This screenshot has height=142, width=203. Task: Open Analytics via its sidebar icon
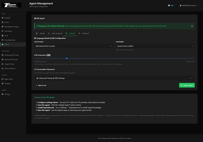3,18
